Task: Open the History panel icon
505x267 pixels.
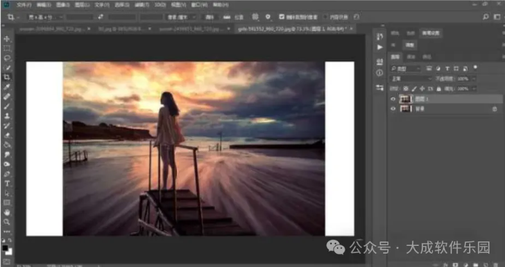Action: click(x=379, y=36)
